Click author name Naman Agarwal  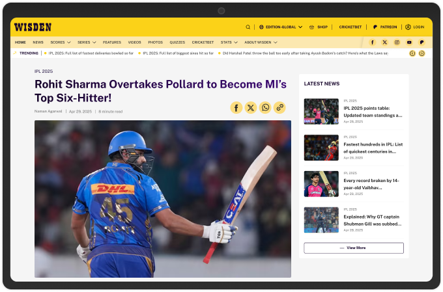(48, 111)
